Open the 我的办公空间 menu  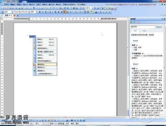pos(69,5)
